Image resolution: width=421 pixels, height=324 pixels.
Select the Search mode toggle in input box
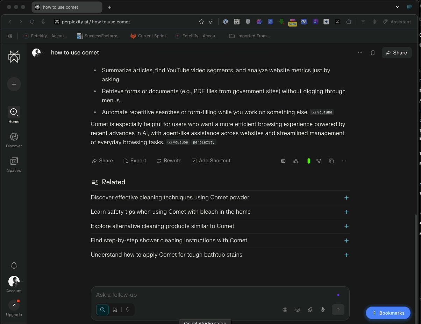[102, 310]
